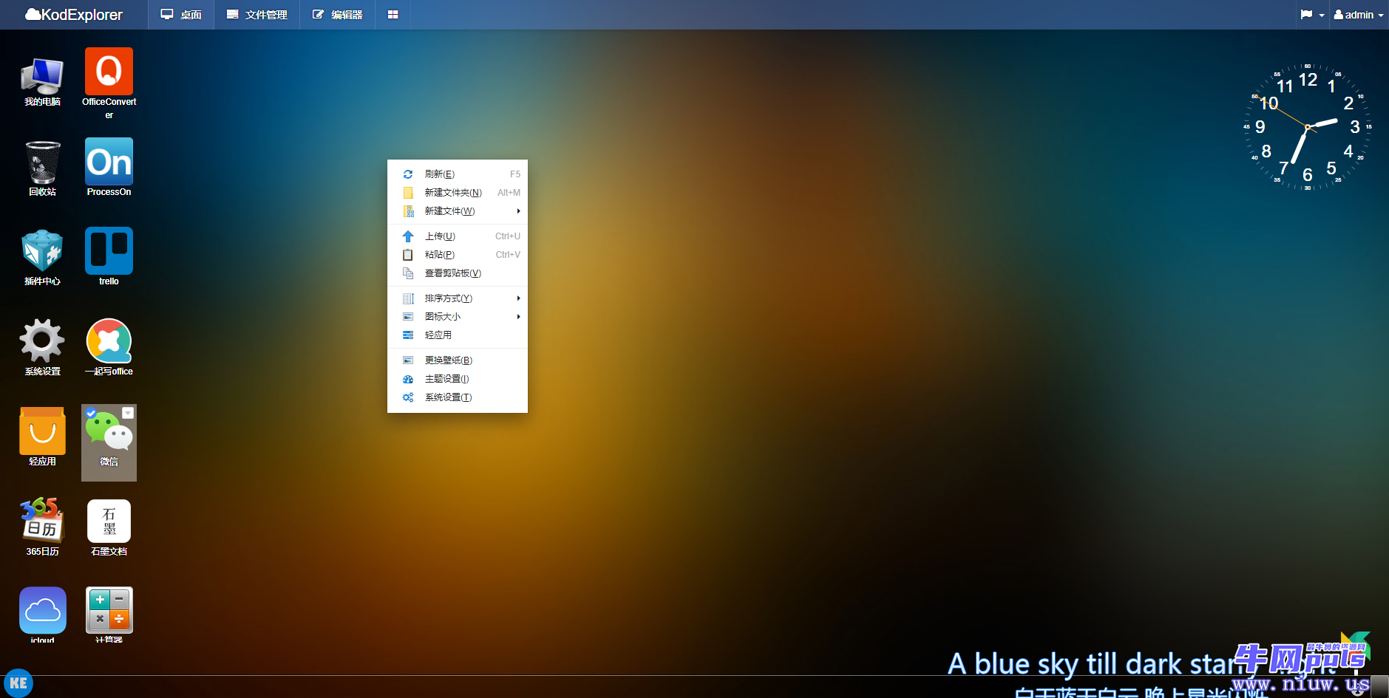Choose 刷新(E) from context menu

(x=458, y=174)
